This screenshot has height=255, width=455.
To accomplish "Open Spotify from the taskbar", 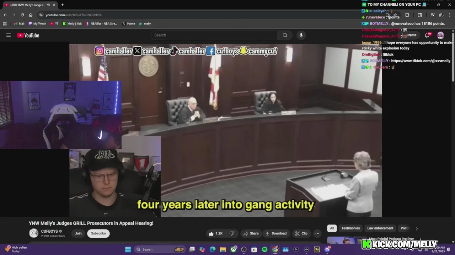I will point(264,249).
